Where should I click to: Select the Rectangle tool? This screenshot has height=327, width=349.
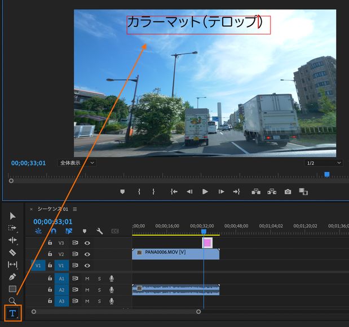[x=12, y=289]
